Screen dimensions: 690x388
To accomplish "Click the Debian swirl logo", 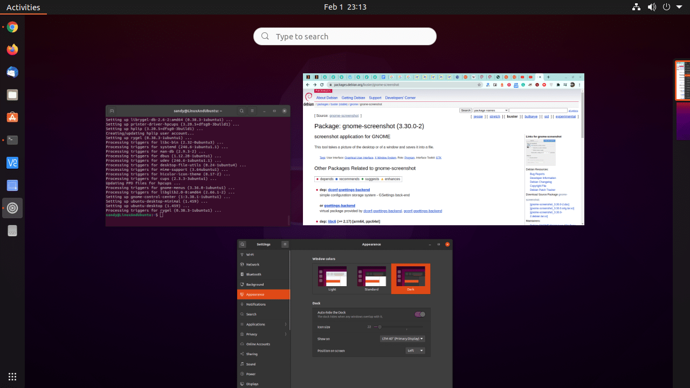I will coord(308,95).
